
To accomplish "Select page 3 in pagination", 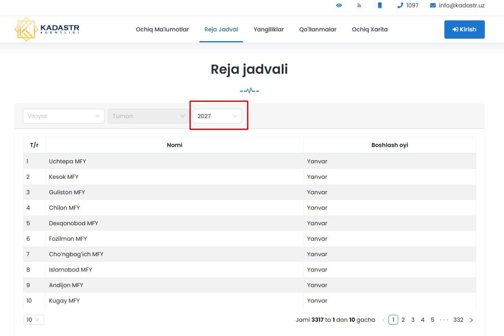I will [x=413, y=320].
